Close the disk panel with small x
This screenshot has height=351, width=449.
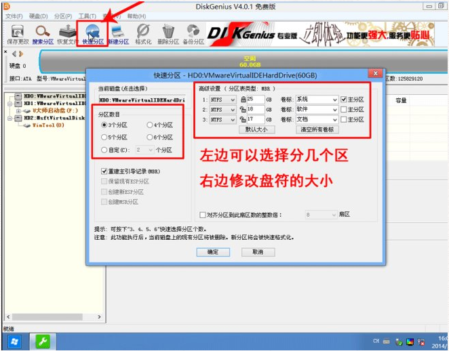5,51
